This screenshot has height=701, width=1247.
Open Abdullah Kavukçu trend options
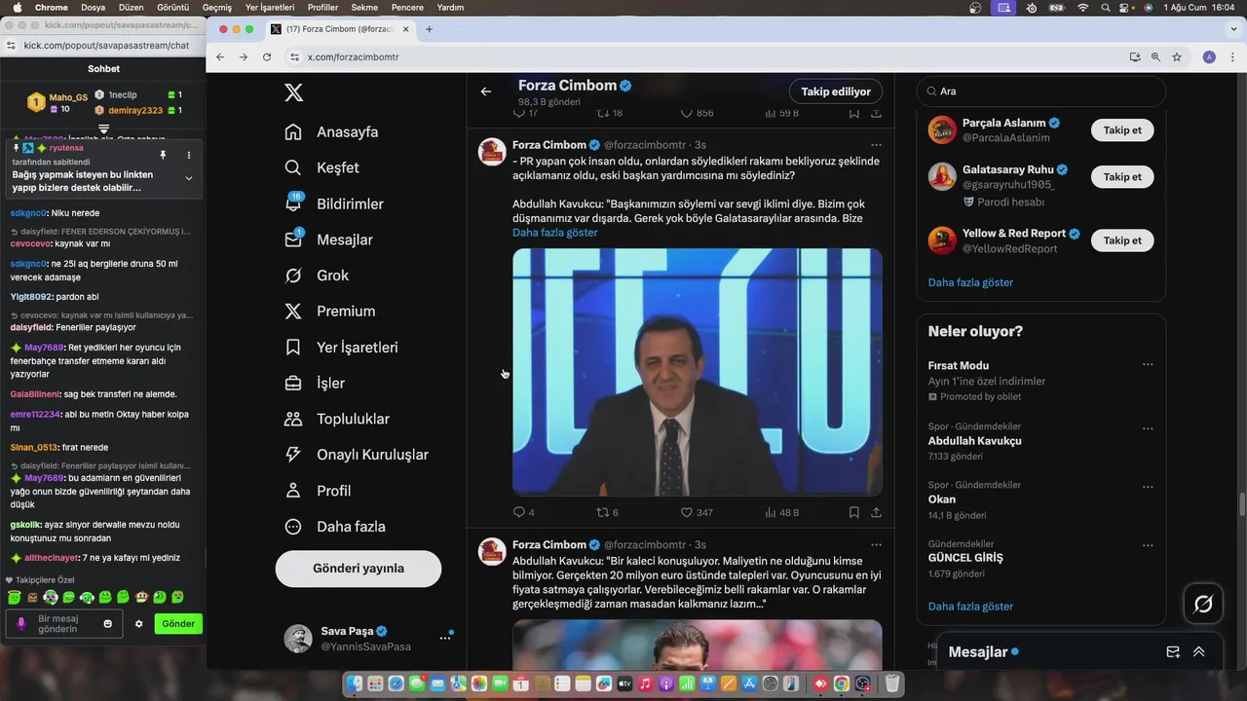[1148, 428]
